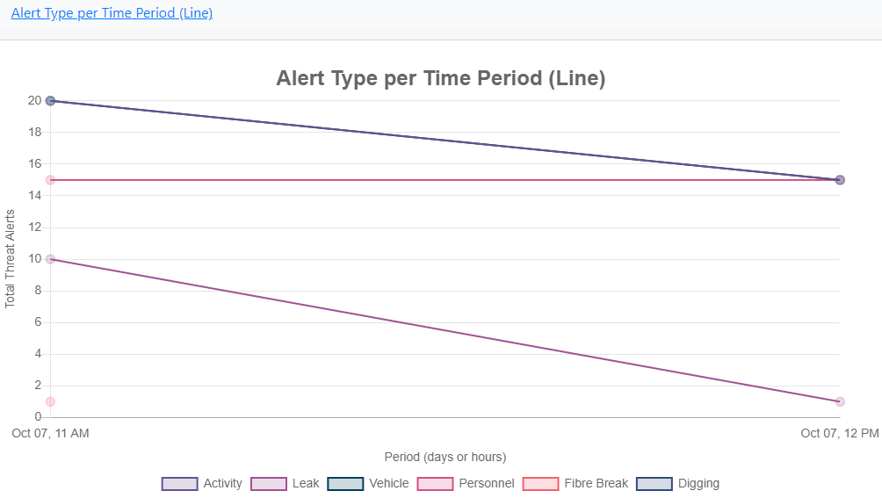
Task: Click the Digging legend color box
Action: click(x=654, y=484)
